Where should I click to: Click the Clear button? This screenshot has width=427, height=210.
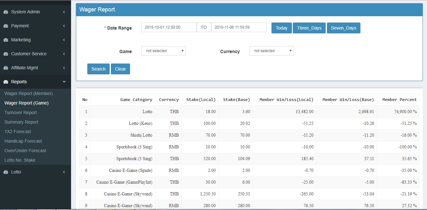point(120,69)
